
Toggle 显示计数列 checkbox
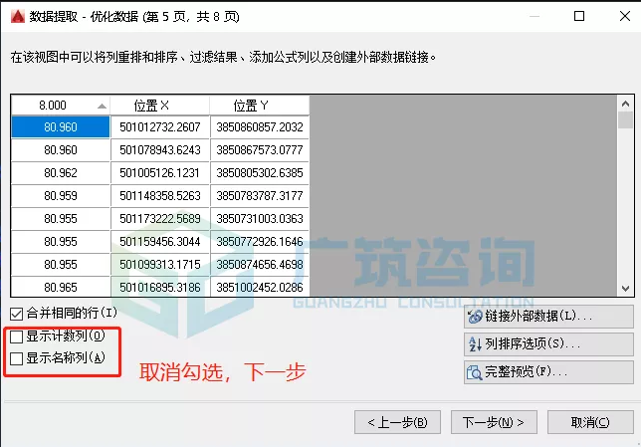pyautogui.click(x=16, y=336)
